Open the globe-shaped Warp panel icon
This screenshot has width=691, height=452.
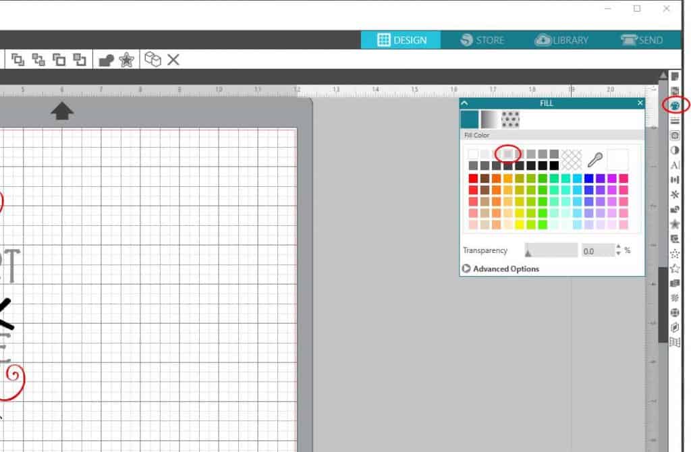(x=675, y=313)
